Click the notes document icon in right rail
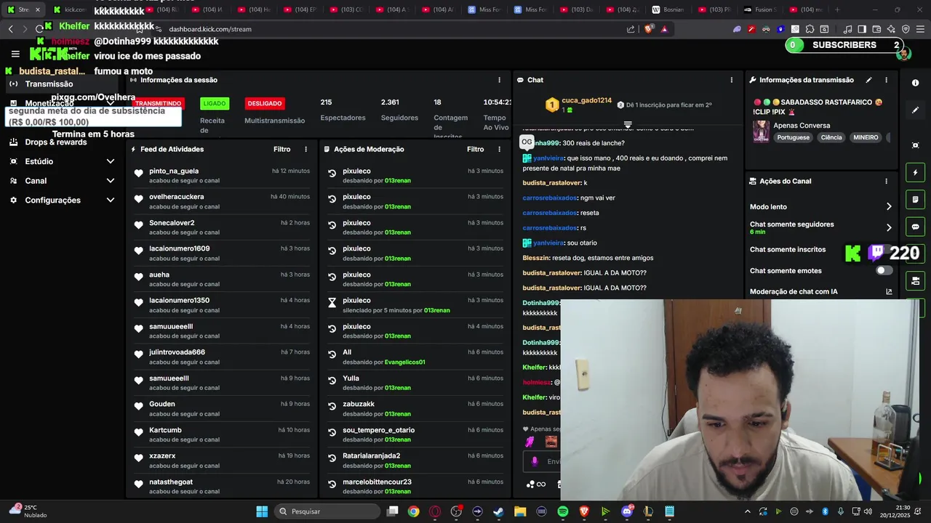The image size is (931, 523). point(916,200)
